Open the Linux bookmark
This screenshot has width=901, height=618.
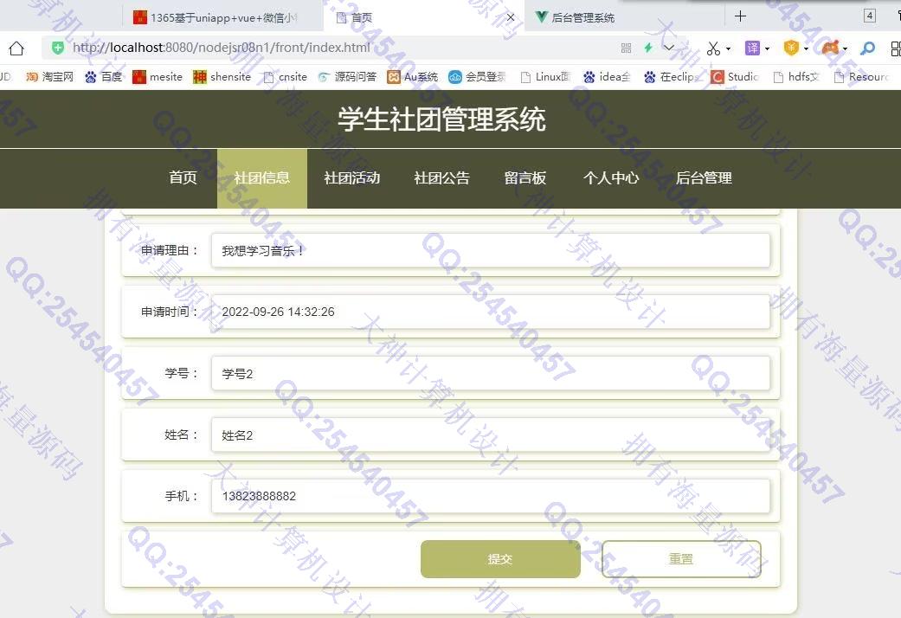pos(545,77)
